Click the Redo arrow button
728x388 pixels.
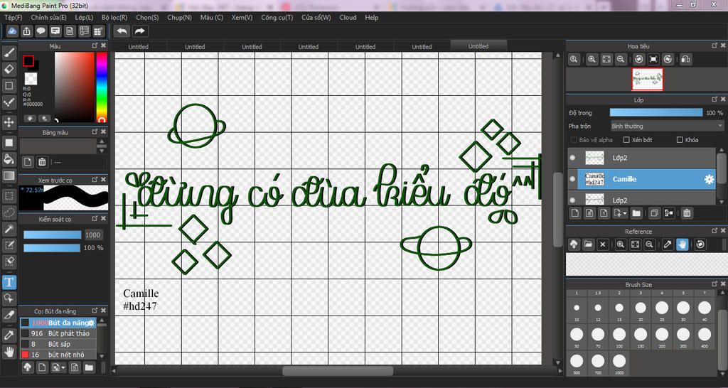pos(139,31)
